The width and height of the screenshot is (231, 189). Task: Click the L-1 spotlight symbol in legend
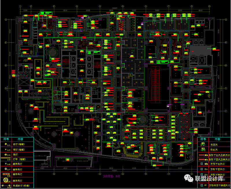click(5, 144)
